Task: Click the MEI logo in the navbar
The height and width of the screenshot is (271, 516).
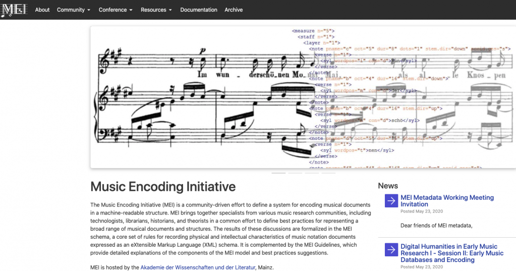Action: click(14, 10)
